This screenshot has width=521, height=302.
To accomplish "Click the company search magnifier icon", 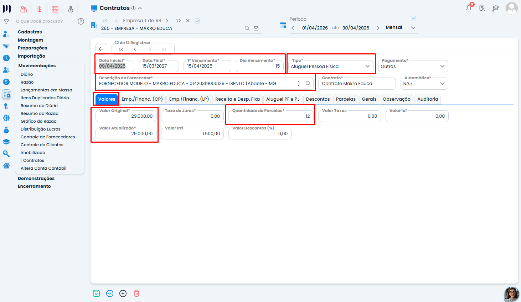I will [x=247, y=28].
